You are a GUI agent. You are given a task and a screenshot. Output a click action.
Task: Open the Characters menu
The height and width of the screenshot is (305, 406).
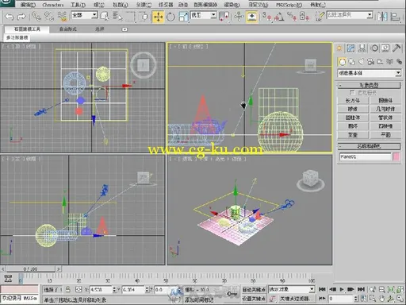click(x=53, y=5)
